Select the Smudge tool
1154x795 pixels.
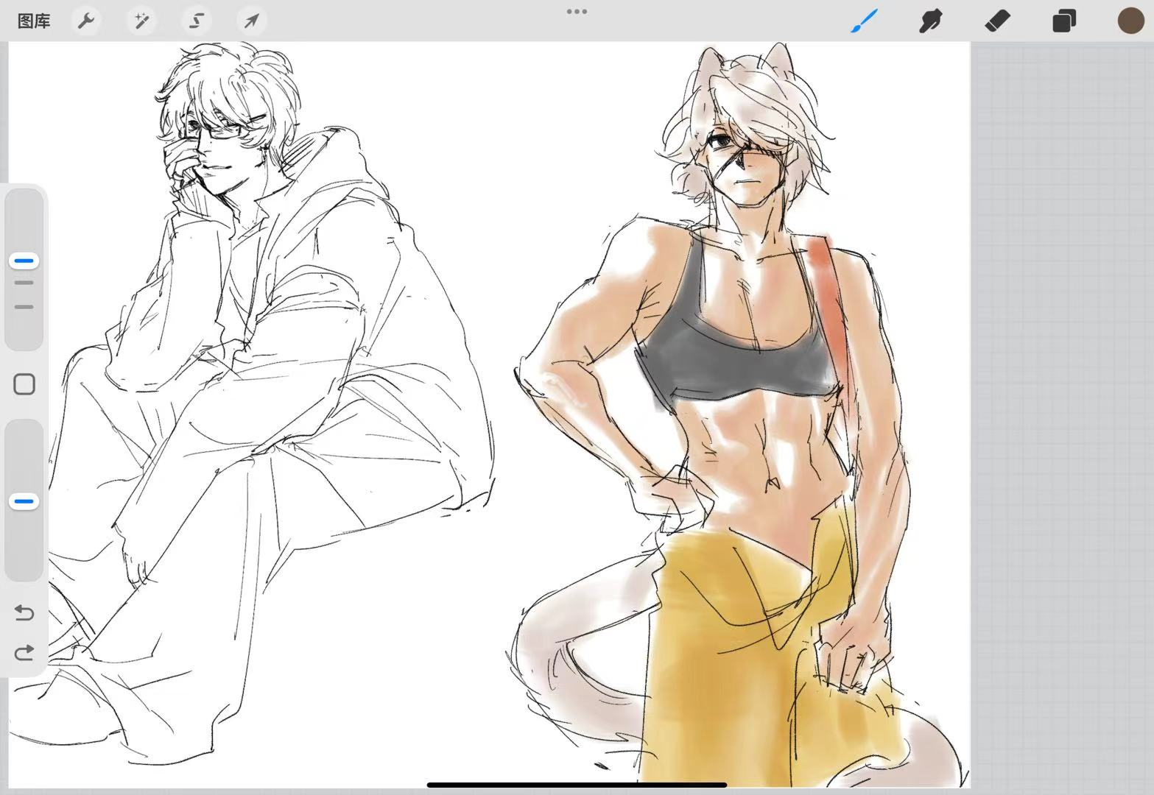tap(931, 21)
